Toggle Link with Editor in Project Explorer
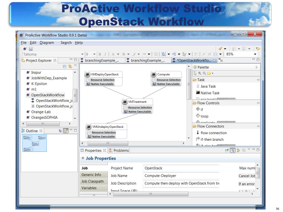This screenshot has height=212, width=283. point(70,67)
